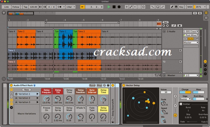Open the CPU load 20 % dropdown
Screen dimensions: 210x127
(x=199, y=7)
